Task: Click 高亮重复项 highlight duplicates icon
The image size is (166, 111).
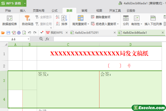Action: point(81,18)
